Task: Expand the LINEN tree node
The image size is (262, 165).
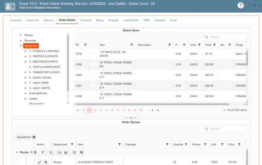Action: point(26,99)
